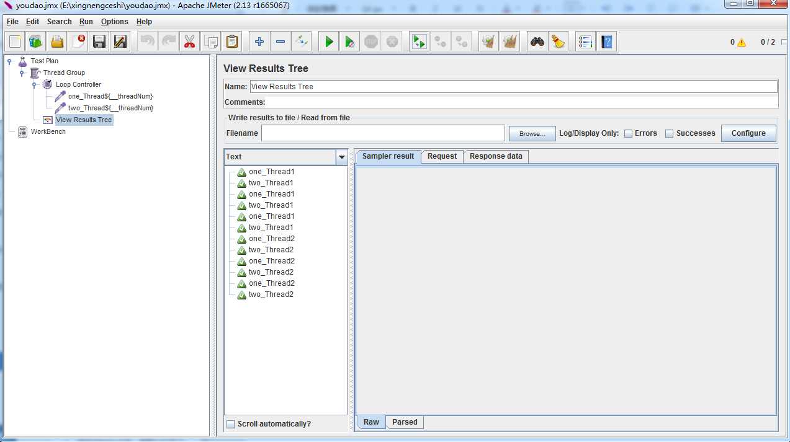Click the Save test plan icon
Viewport: 790px width, 442px height.
click(x=99, y=42)
